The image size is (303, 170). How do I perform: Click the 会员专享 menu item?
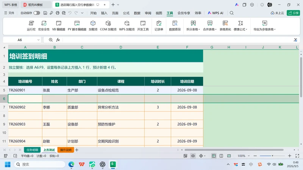click(184, 13)
